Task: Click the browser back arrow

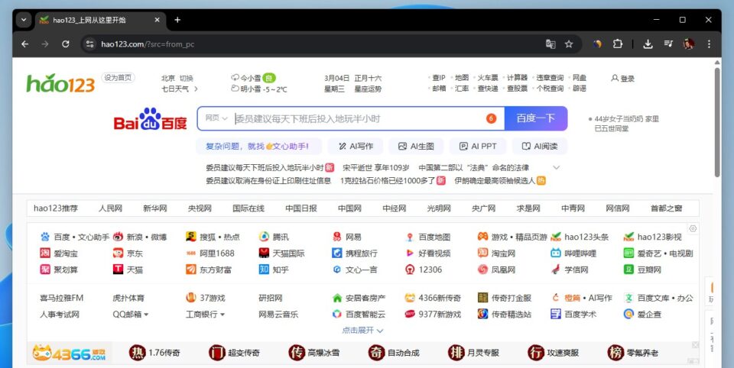Action: [24, 44]
